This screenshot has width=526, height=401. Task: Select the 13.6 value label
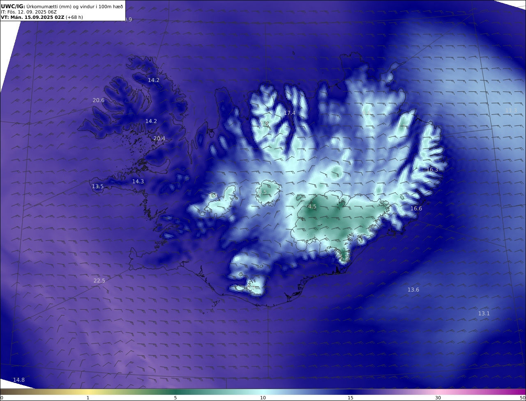(x=413, y=290)
